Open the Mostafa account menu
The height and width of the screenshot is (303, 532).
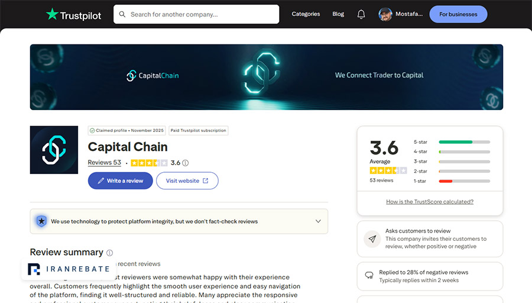(409, 14)
